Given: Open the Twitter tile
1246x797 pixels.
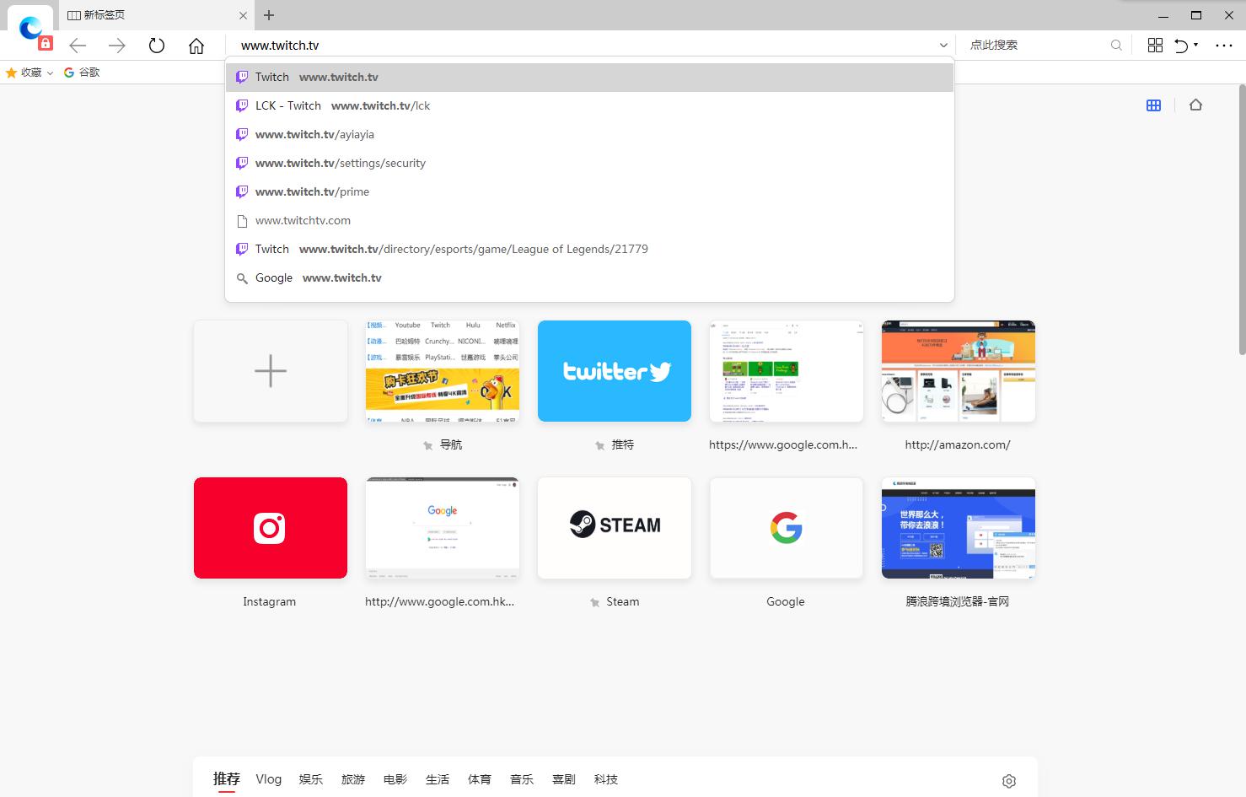Looking at the screenshot, I should click(x=615, y=371).
